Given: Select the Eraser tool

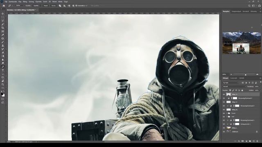Looking at the screenshot, I should click(x=3, y=53).
